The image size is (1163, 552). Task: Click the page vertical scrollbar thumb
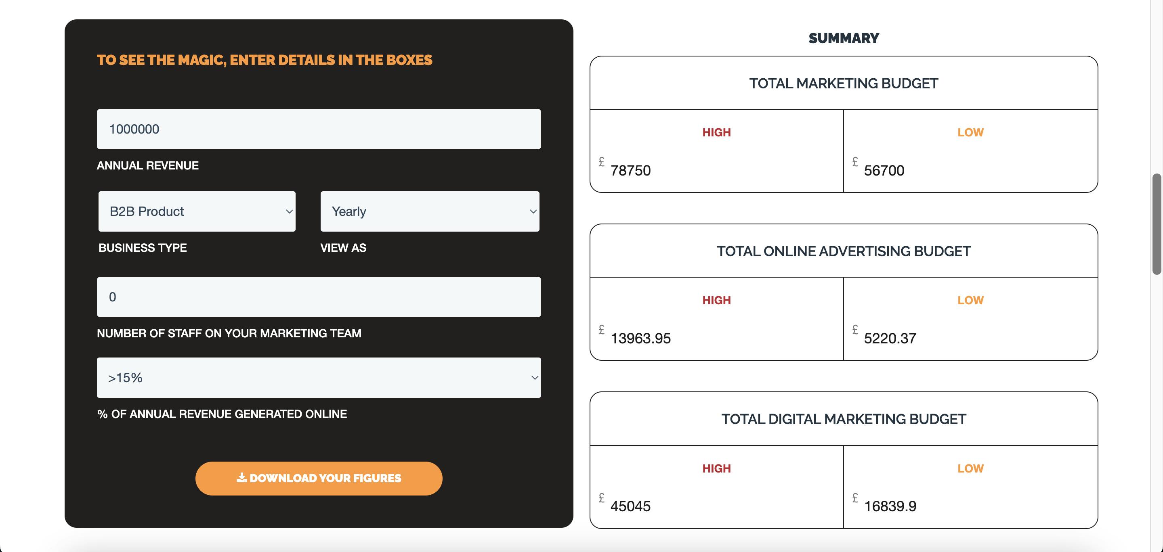[x=1157, y=224]
